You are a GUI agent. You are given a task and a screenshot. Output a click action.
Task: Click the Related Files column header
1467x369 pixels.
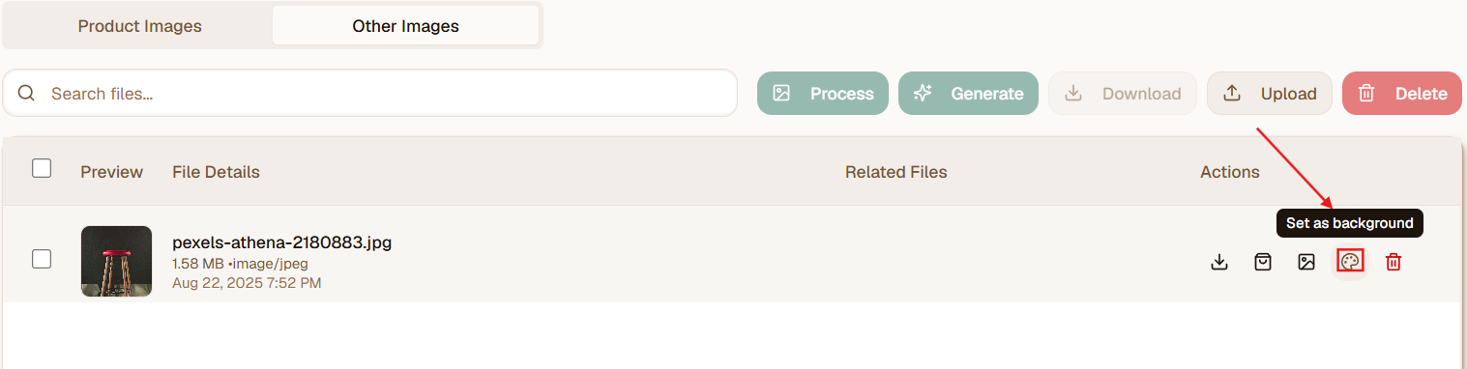tap(895, 172)
